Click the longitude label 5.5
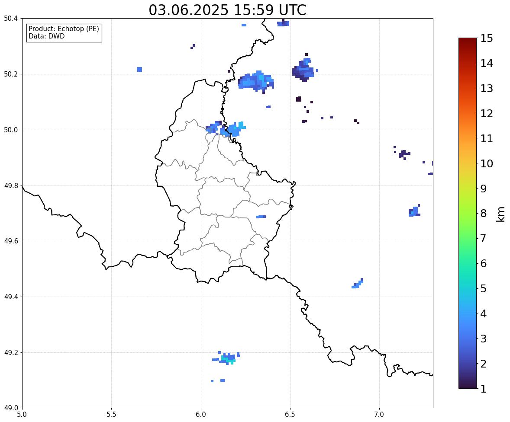510x422 pixels. (112, 415)
